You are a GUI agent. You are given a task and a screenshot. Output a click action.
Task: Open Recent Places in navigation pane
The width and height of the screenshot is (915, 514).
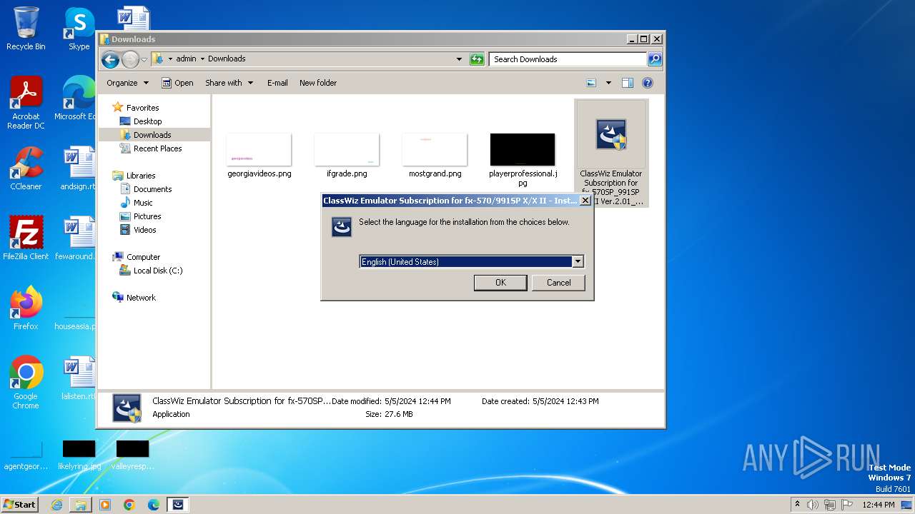coord(157,148)
